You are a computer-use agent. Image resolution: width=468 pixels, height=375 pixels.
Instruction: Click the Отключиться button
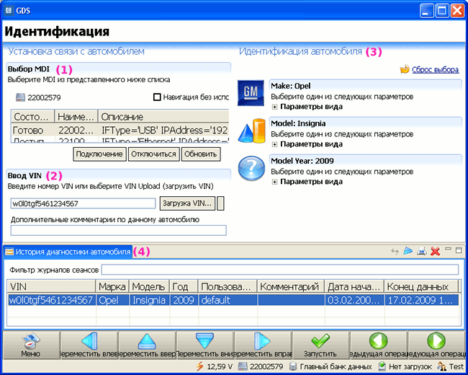pyautogui.click(x=153, y=154)
